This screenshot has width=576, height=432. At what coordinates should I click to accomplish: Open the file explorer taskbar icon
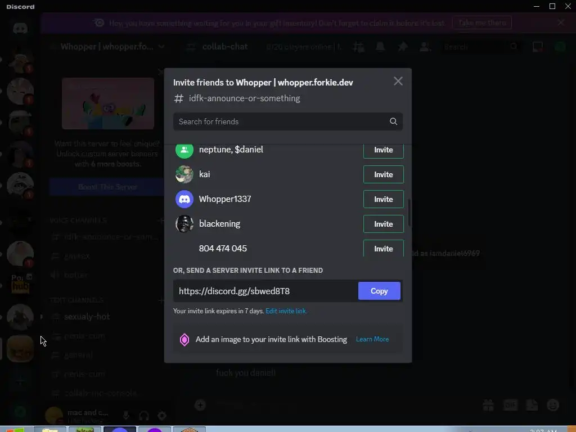click(50, 429)
